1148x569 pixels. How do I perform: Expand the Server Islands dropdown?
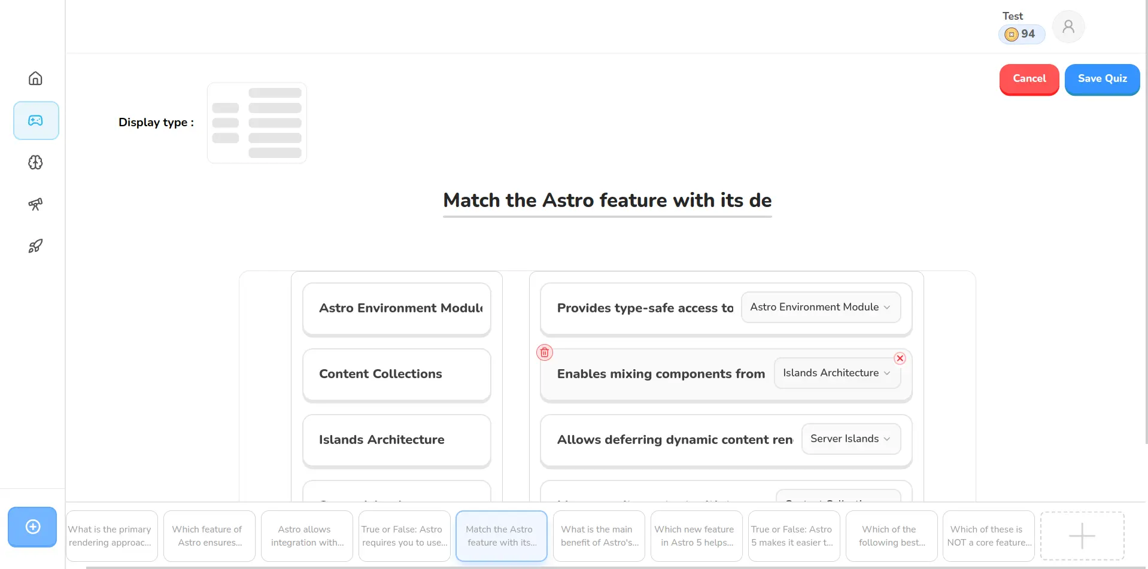[x=850, y=439]
